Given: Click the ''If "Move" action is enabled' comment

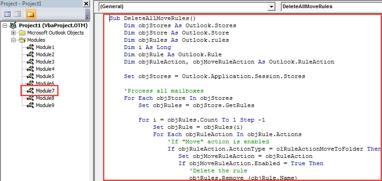Looking at the screenshot, I should pos(218,142).
